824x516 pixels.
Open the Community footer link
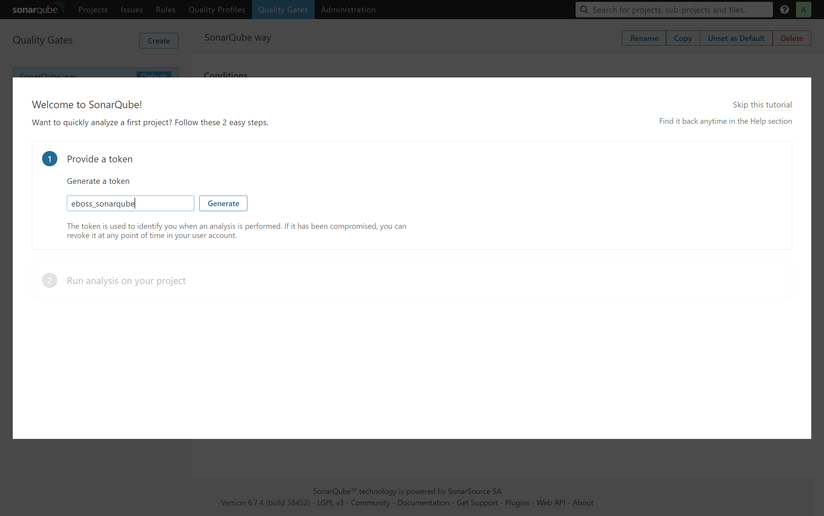(x=370, y=503)
